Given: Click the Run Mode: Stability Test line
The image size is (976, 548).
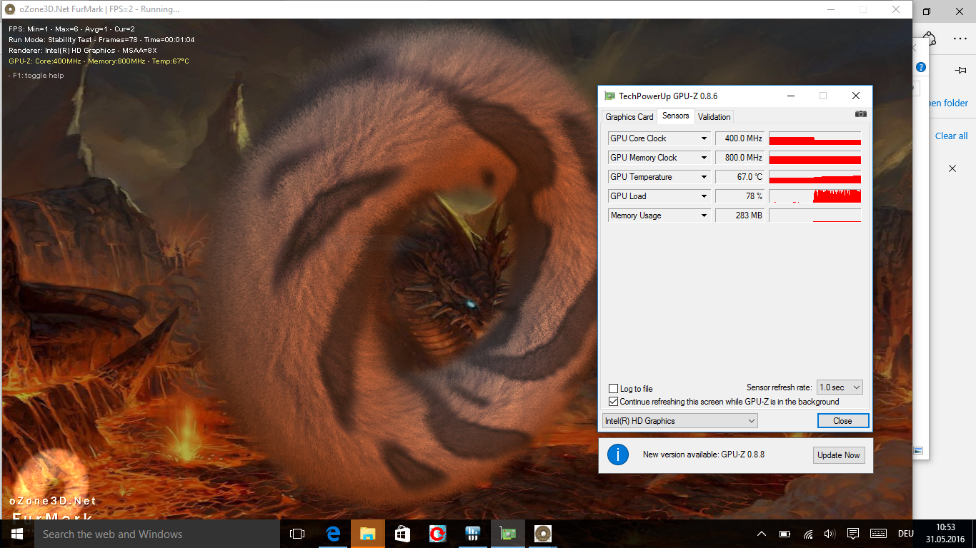Looking at the screenshot, I should point(101,40).
